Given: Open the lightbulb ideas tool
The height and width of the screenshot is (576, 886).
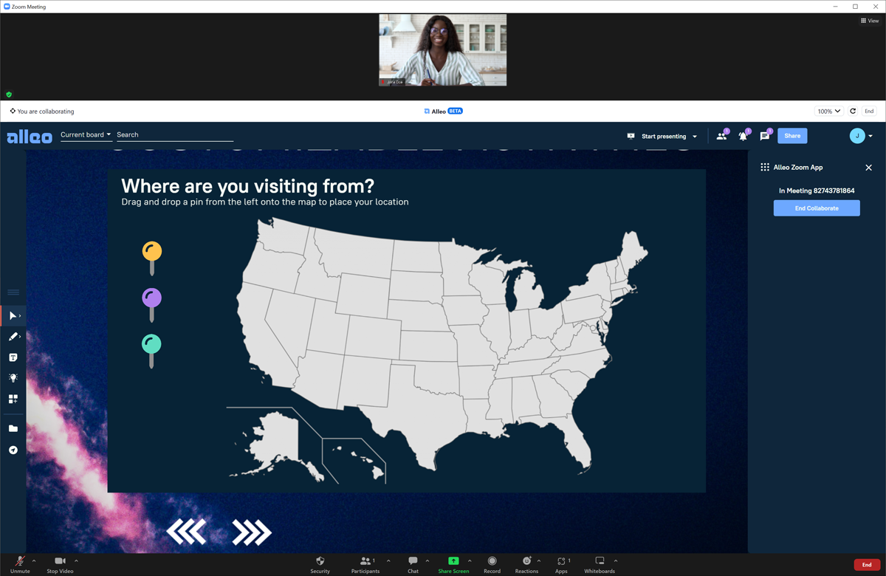Looking at the screenshot, I should (13, 378).
